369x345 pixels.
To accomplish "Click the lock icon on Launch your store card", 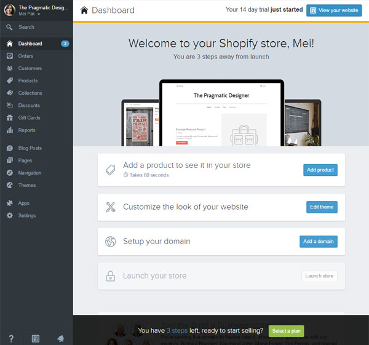I will click(x=110, y=276).
